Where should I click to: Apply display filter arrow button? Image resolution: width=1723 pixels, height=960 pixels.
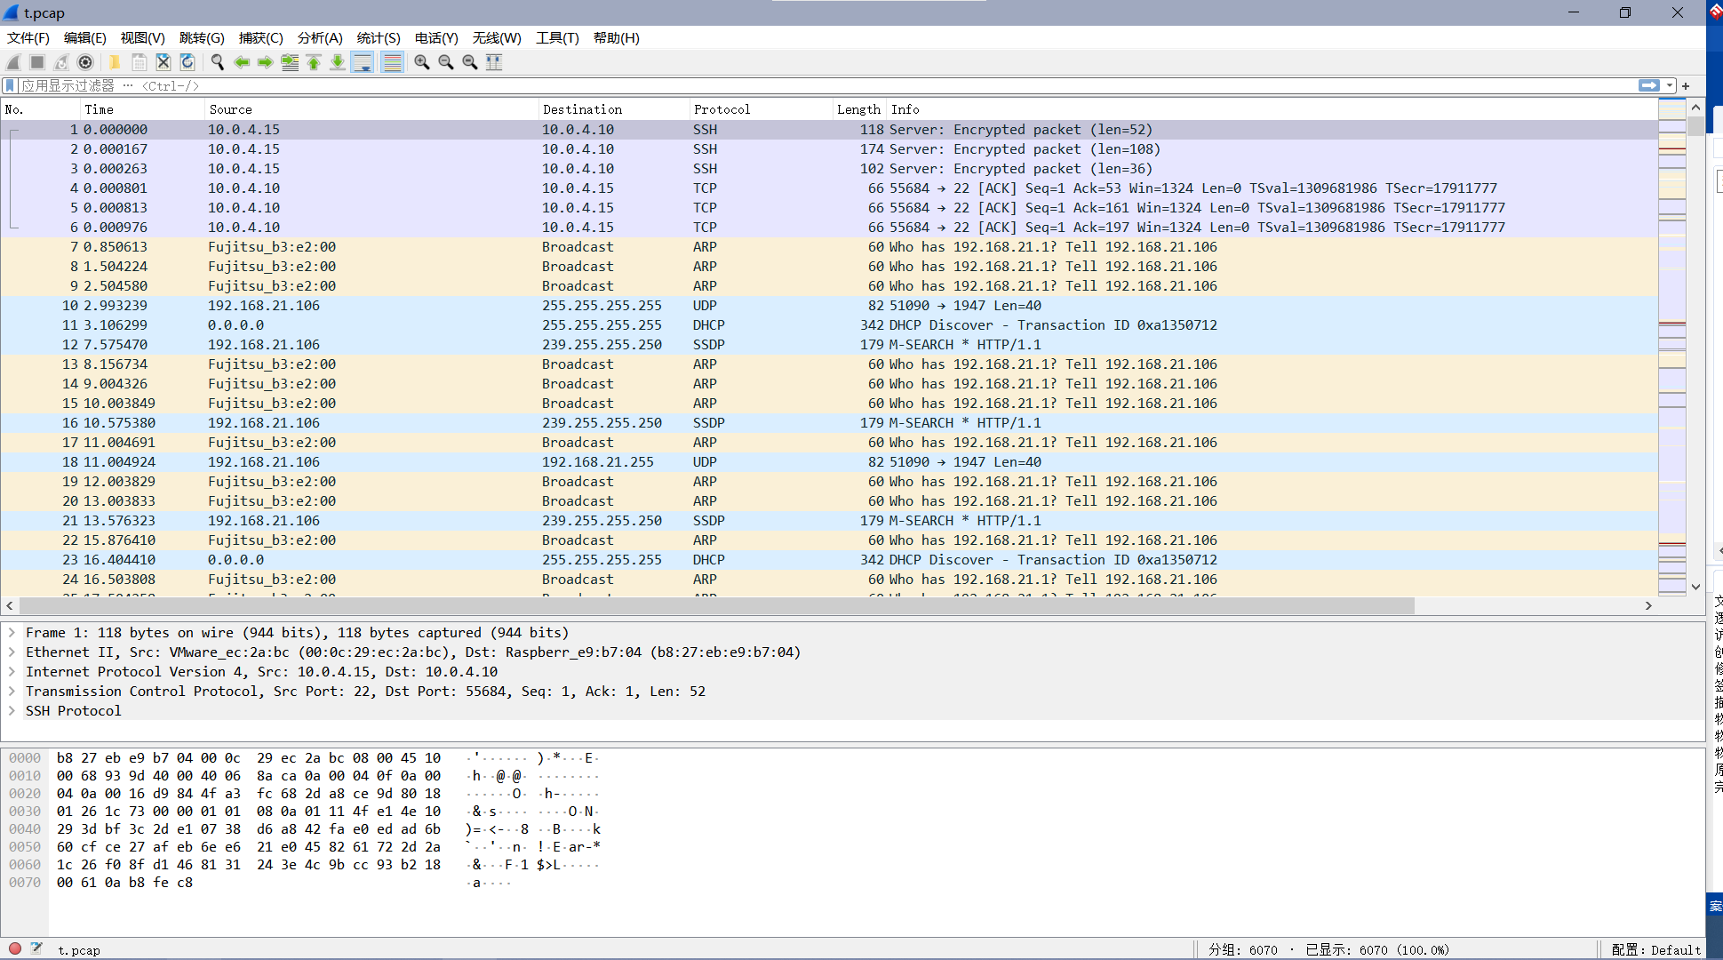tap(1649, 85)
